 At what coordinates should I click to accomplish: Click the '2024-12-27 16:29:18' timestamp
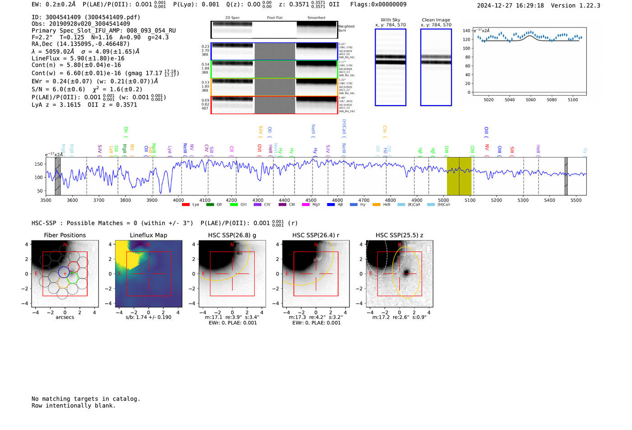[x=511, y=5]
